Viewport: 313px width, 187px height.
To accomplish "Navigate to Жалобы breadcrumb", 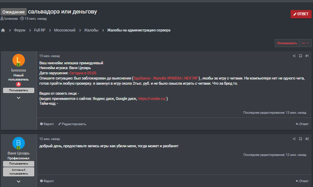I will [x=91, y=30].
